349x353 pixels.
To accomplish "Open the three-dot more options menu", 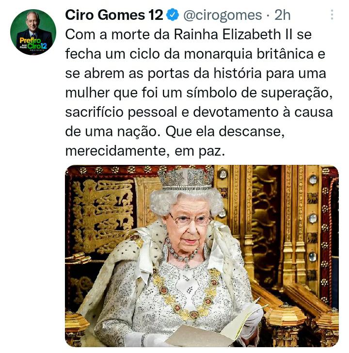I will [x=332, y=15].
